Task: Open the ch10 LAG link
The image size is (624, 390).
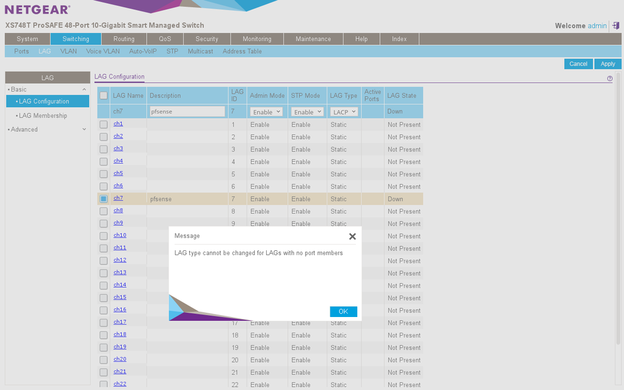Action: point(120,235)
